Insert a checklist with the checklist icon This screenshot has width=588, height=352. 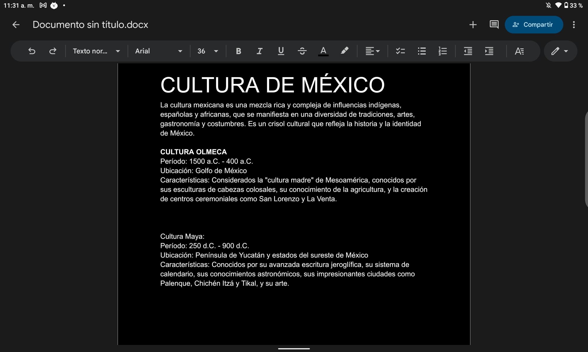(x=400, y=51)
